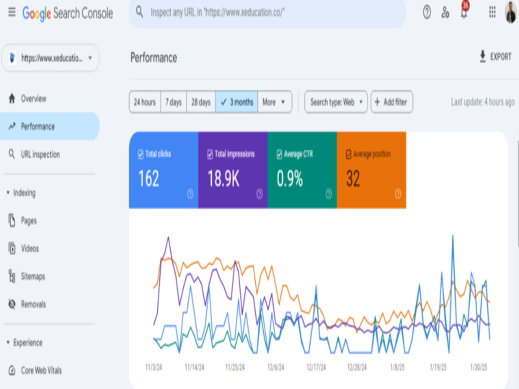This screenshot has height=389, width=519.
Task: Select the 24 hours date range
Action: 145,102
